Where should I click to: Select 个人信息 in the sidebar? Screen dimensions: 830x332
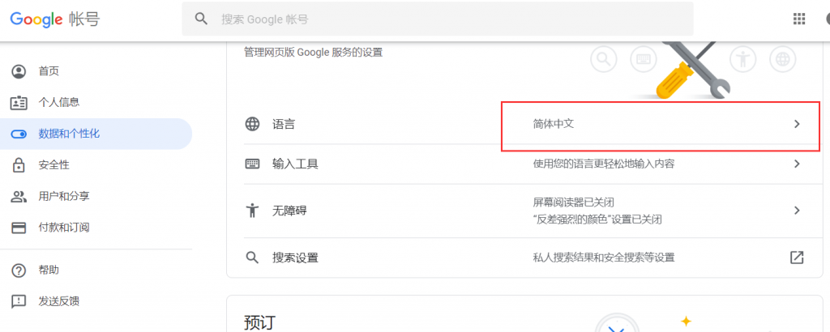[58, 102]
